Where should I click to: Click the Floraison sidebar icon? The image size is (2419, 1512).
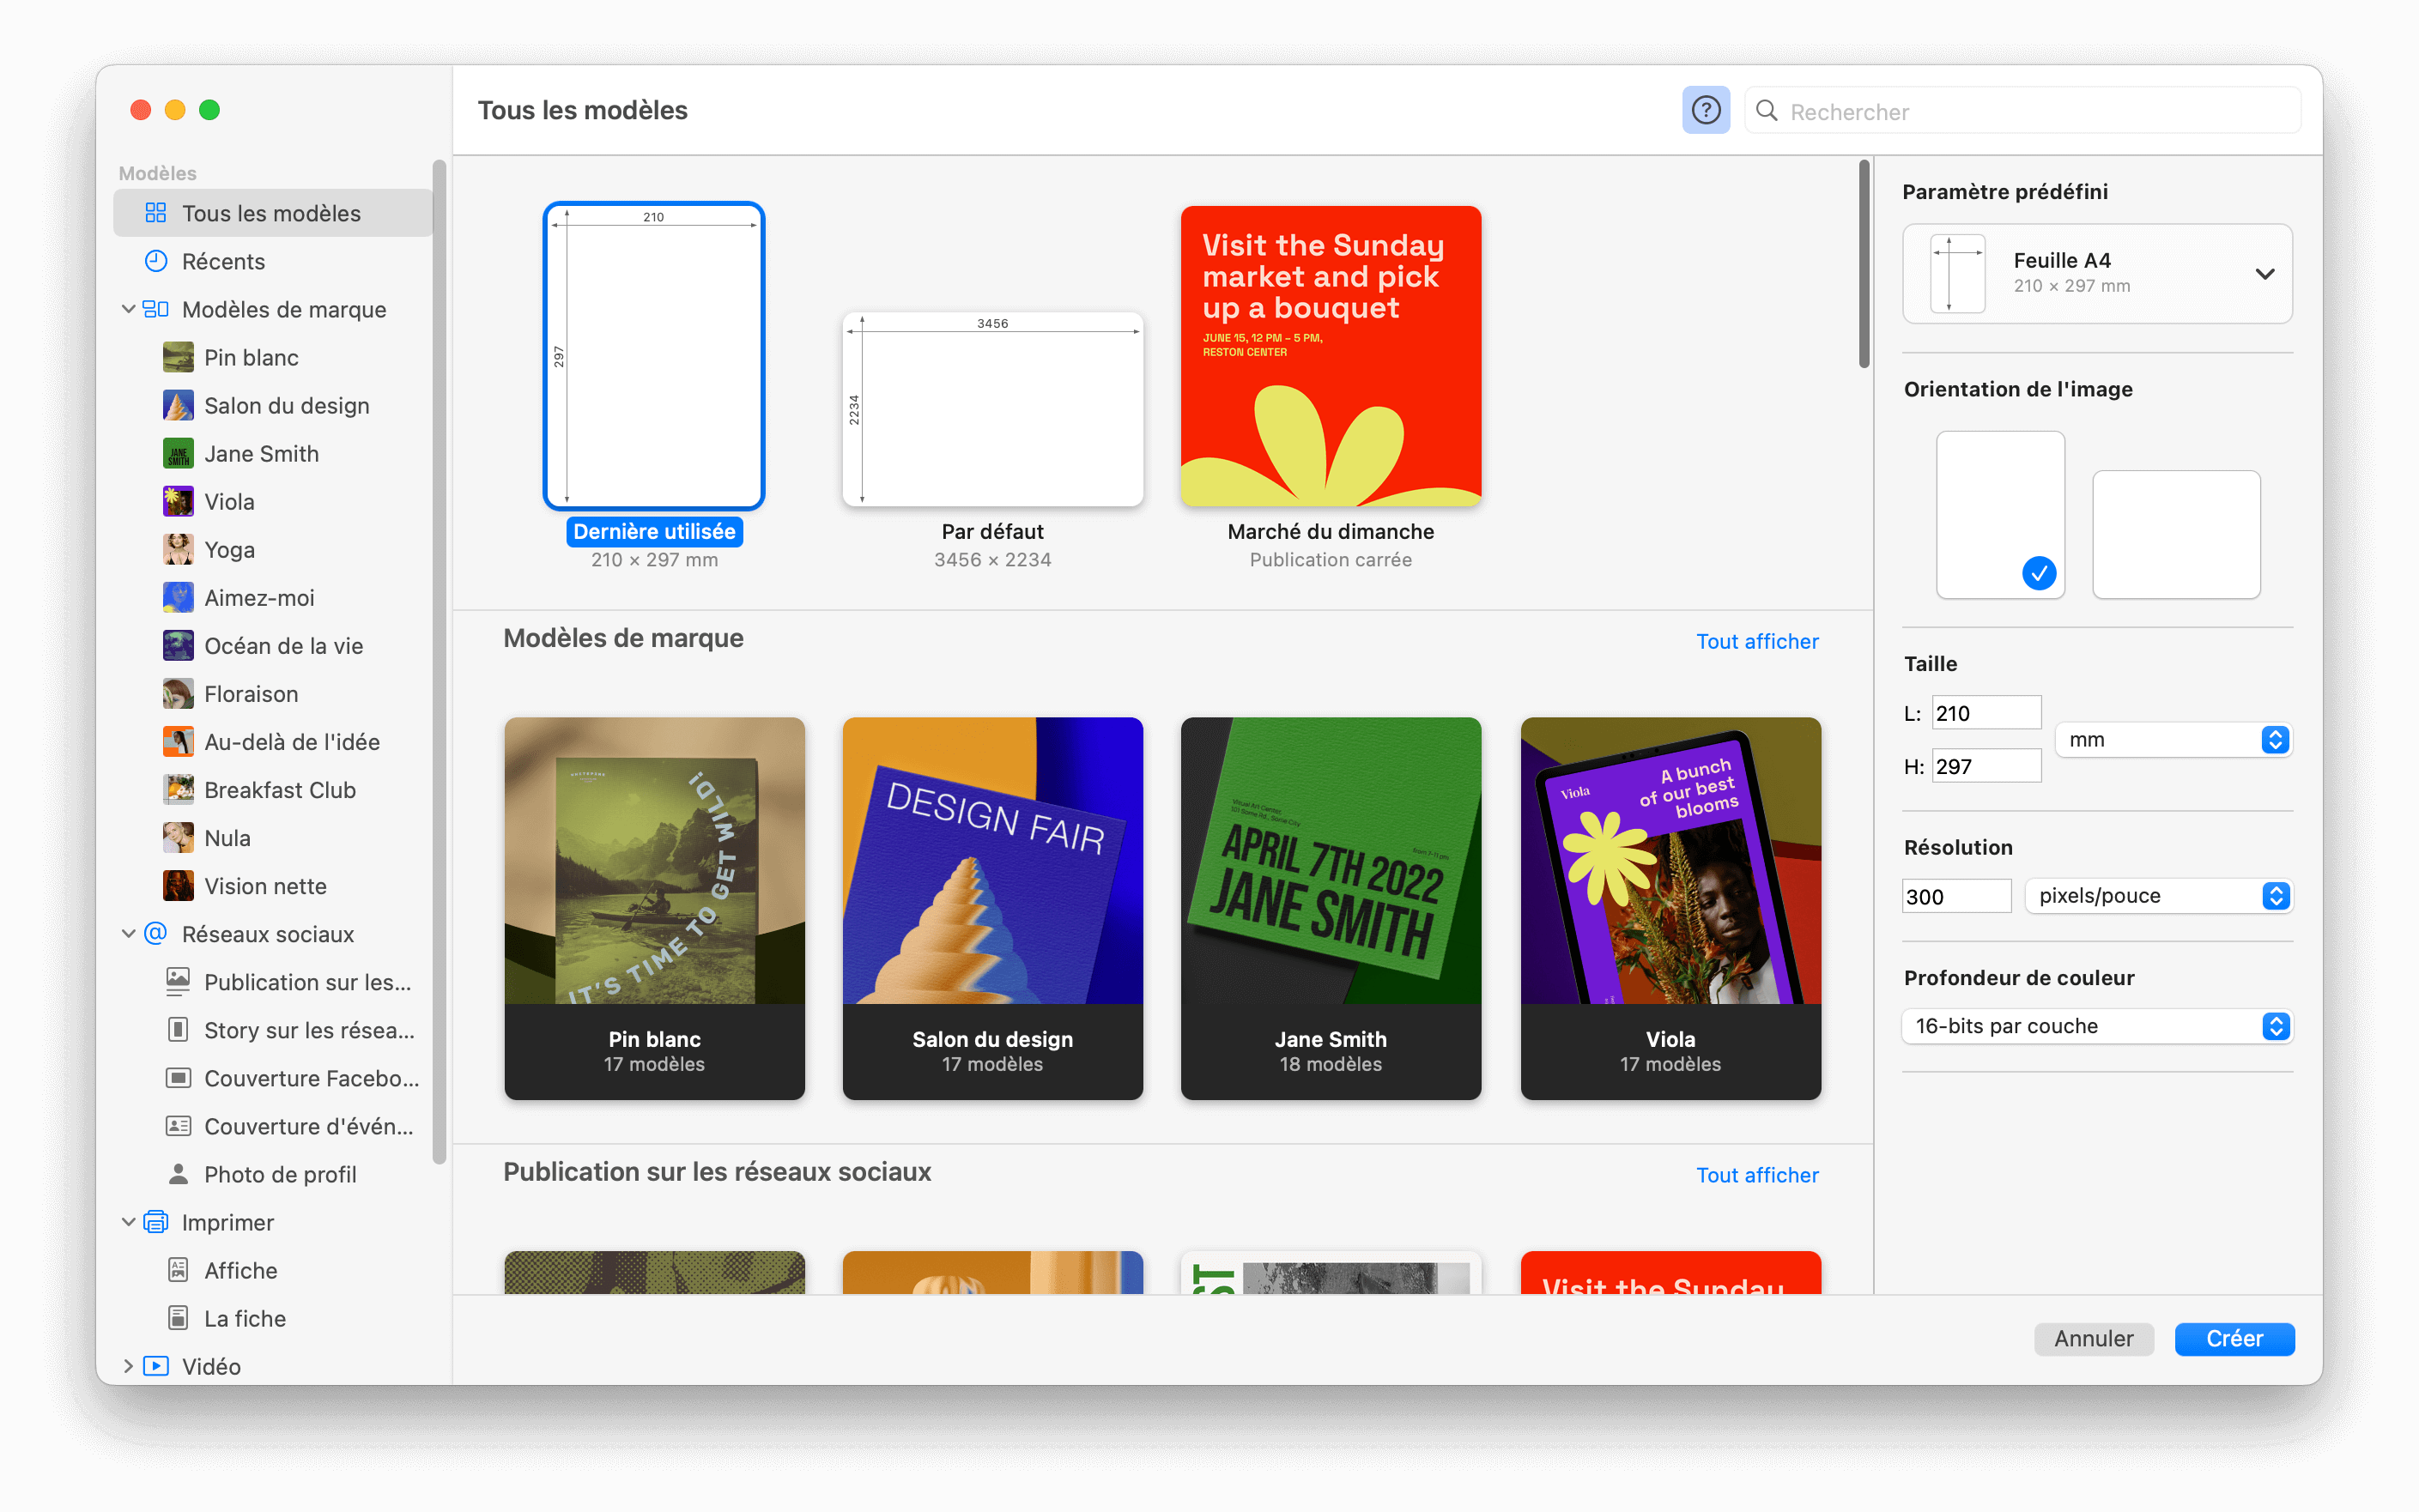[178, 693]
